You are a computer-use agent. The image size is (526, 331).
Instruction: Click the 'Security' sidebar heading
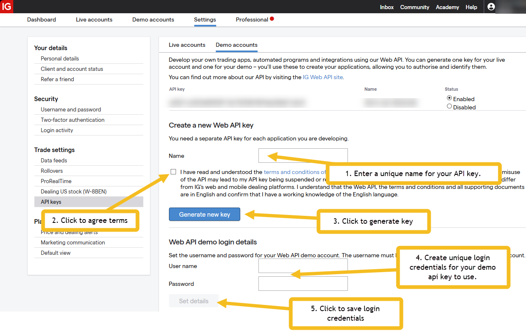(46, 99)
